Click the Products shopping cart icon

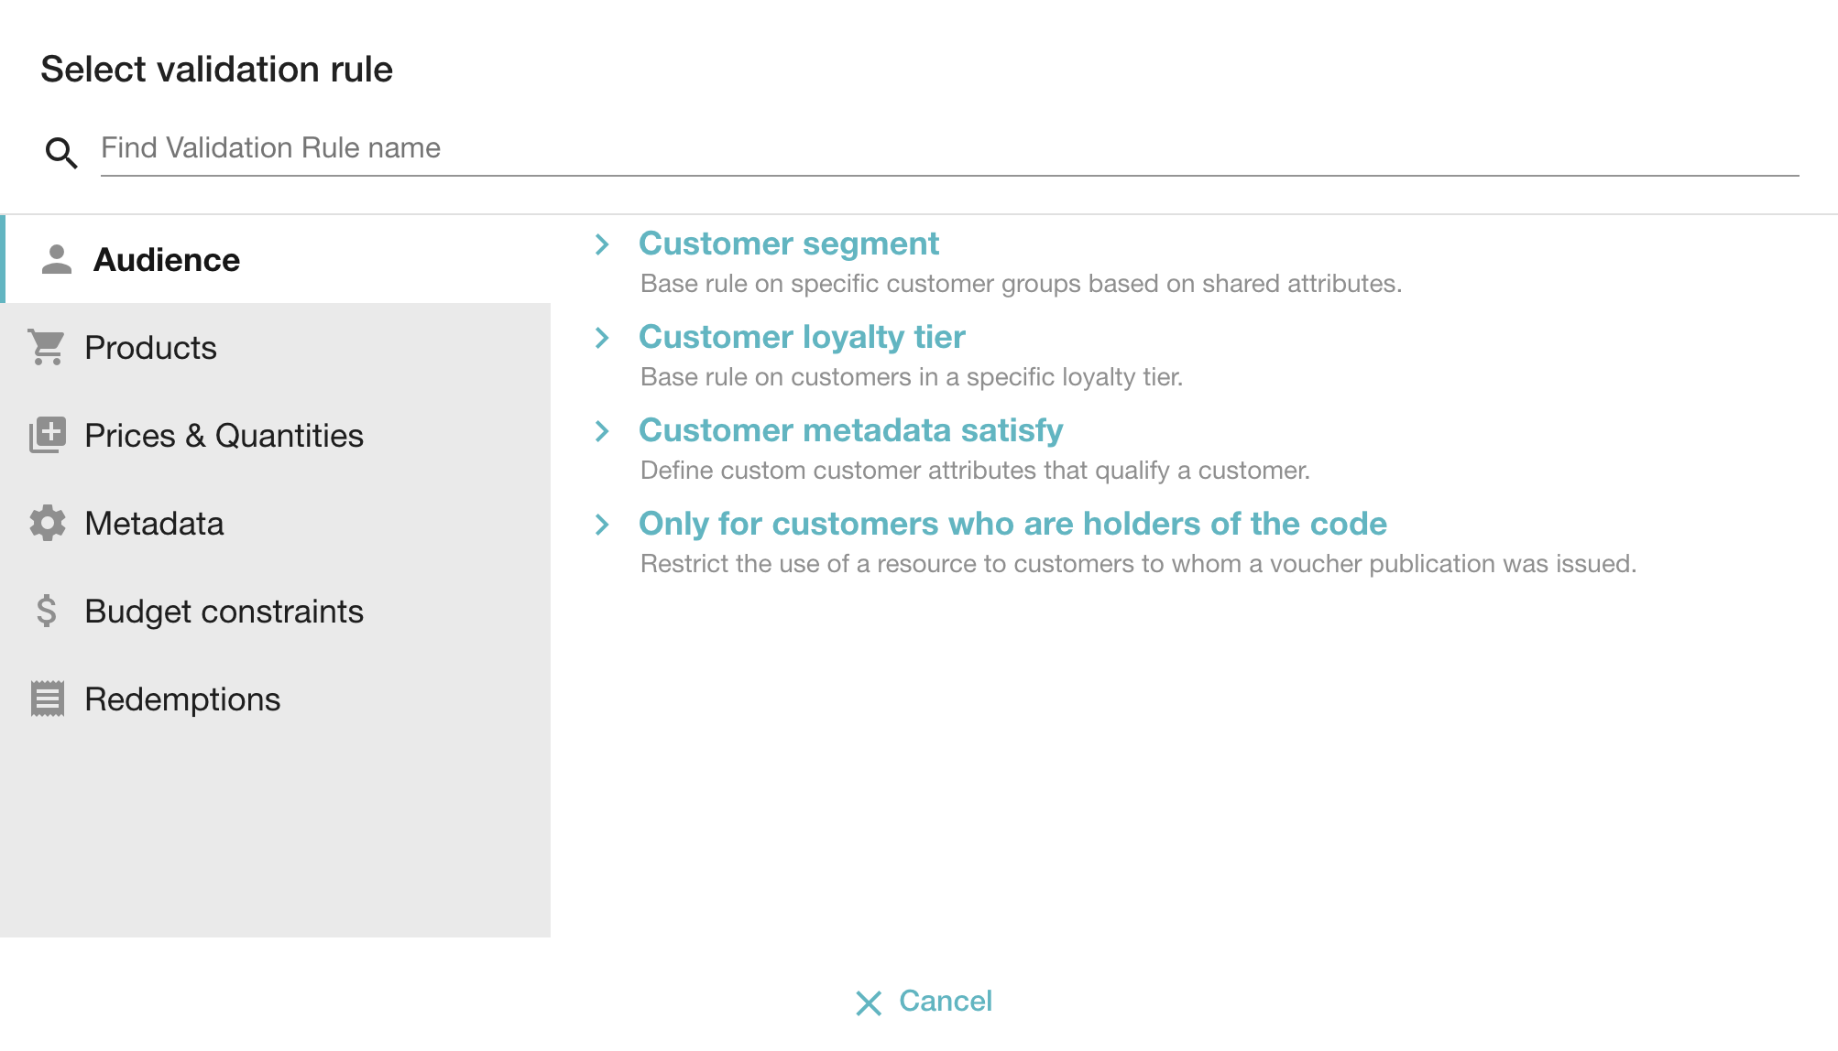tap(47, 348)
